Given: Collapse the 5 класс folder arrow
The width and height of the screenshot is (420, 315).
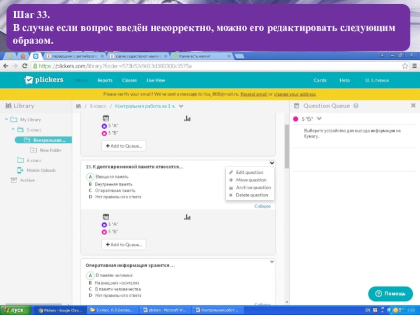Looking at the screenshot, I should click(13, 129).
